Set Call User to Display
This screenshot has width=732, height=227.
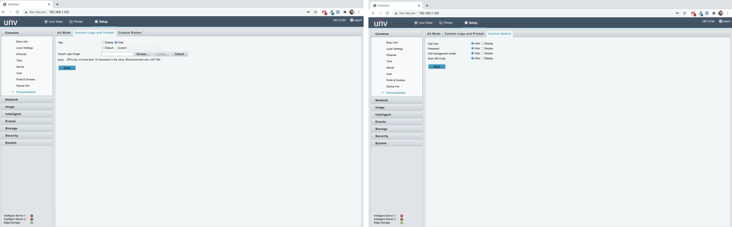pos(482,44)
